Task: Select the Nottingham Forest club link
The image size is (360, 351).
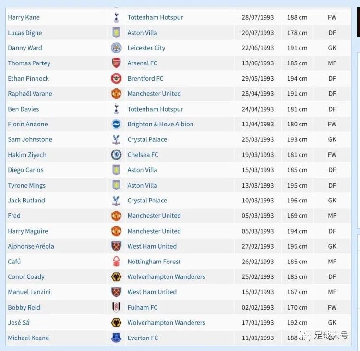Action: 154,262
